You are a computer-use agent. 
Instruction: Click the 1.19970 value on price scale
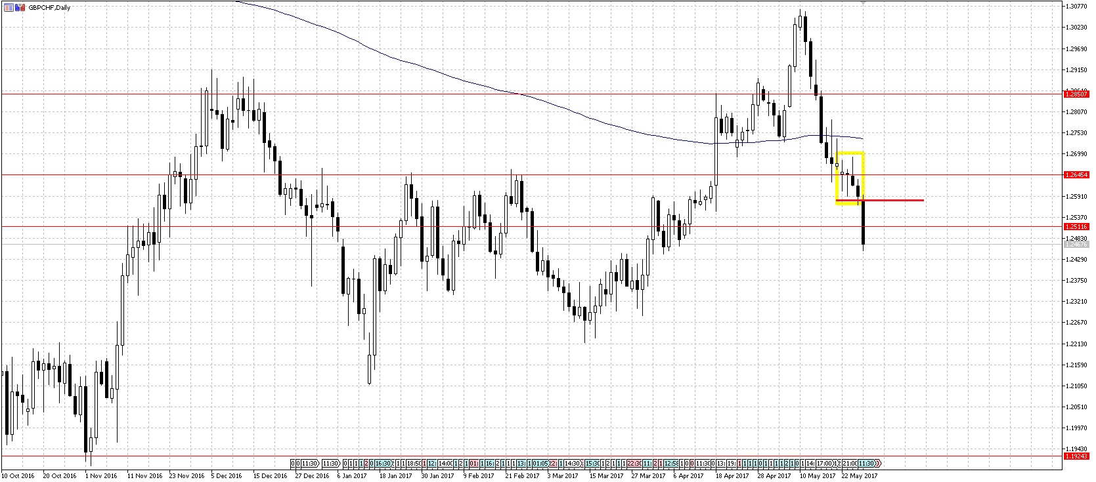pyautogui.click(x=1077, y=428)
